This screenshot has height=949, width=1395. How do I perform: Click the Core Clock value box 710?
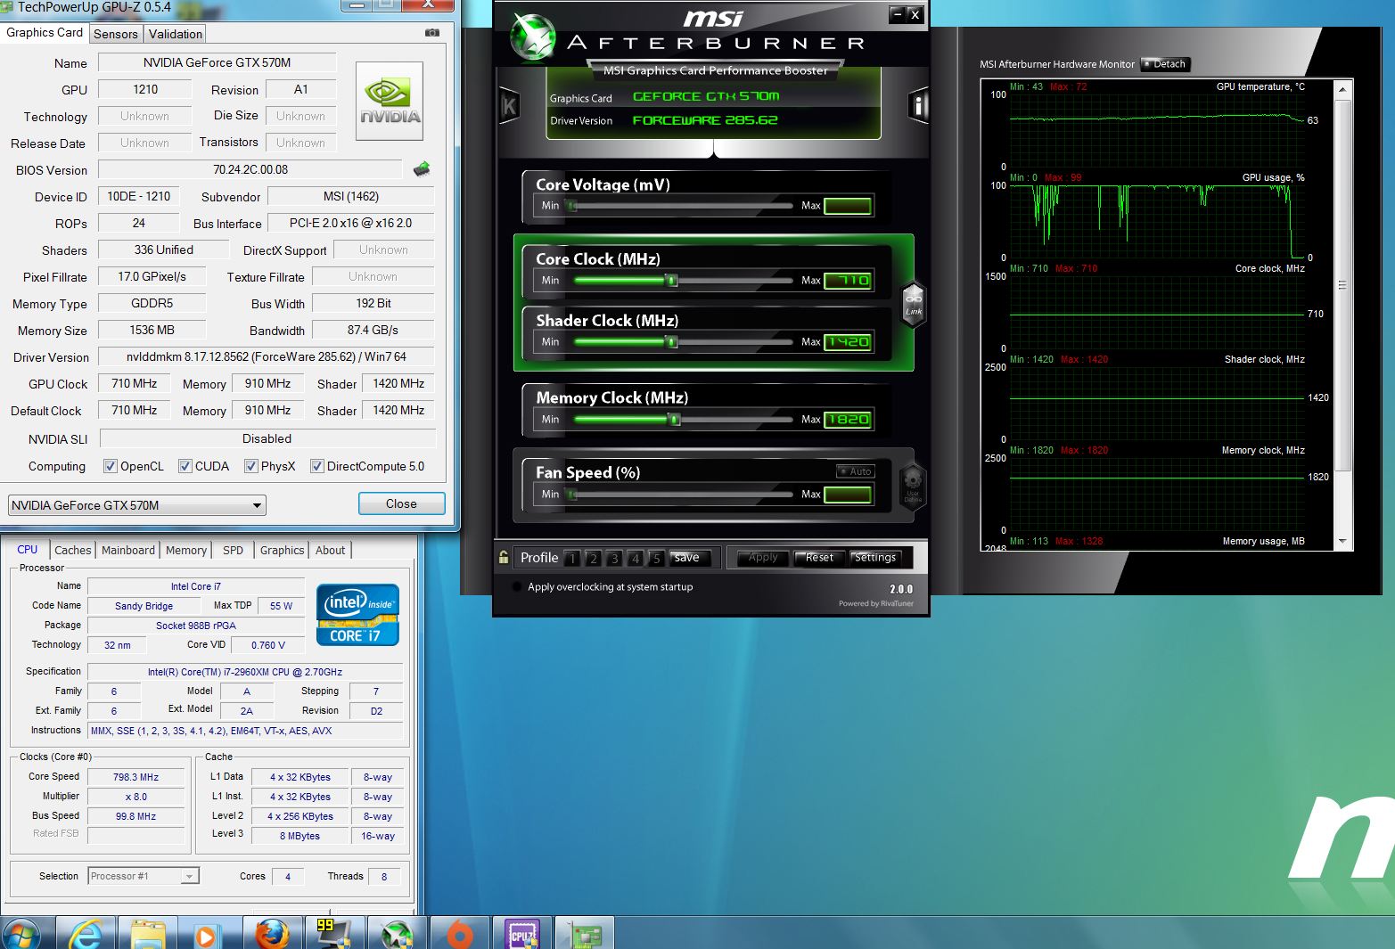(848, 281)
